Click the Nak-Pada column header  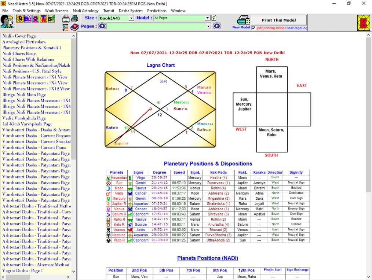pos(218,173)
